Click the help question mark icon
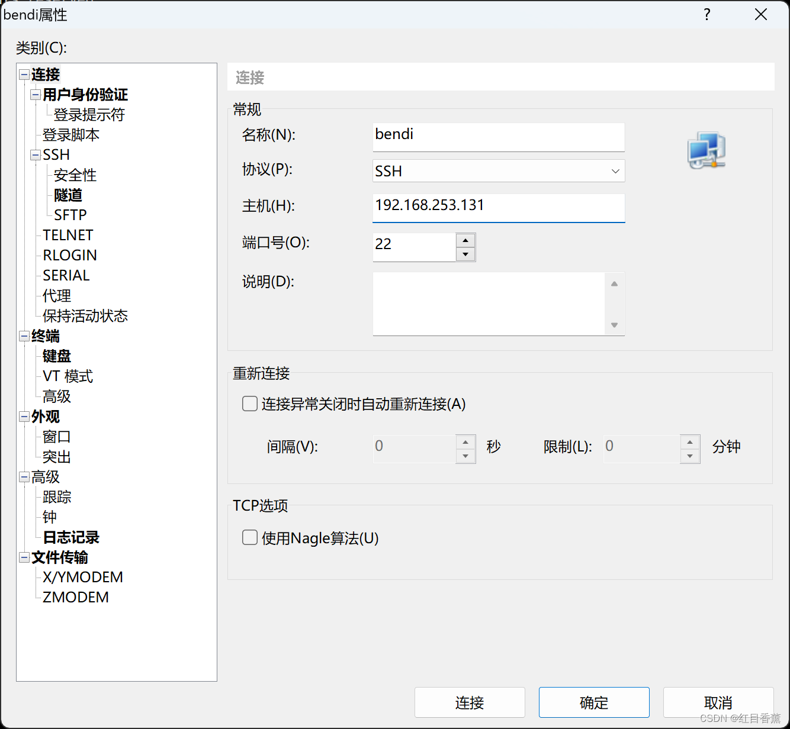Screen dimensions: 790x729 [x=707, y=14]
